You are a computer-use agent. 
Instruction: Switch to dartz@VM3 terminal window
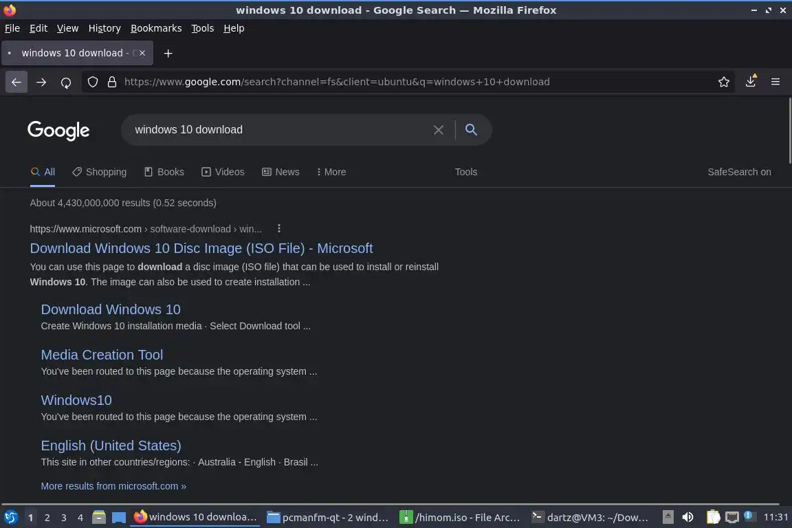(x=591, y=518)
